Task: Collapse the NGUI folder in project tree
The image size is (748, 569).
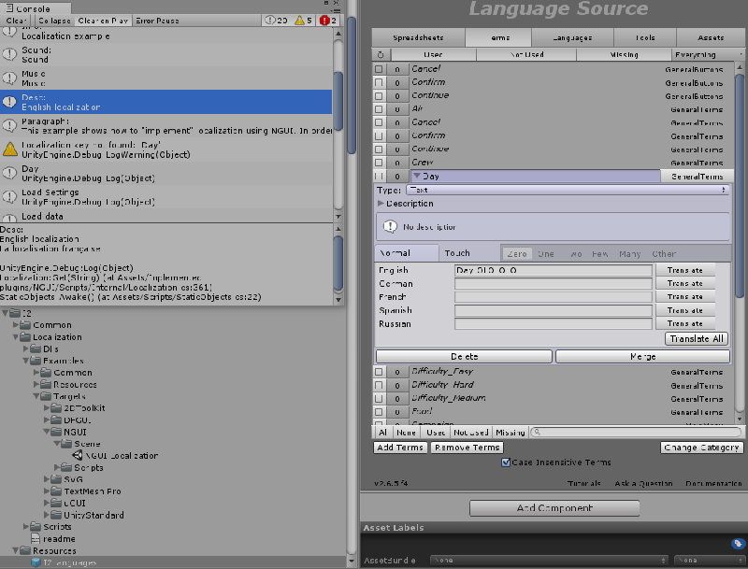Action: pyautogui.click(x=48, y=433)
